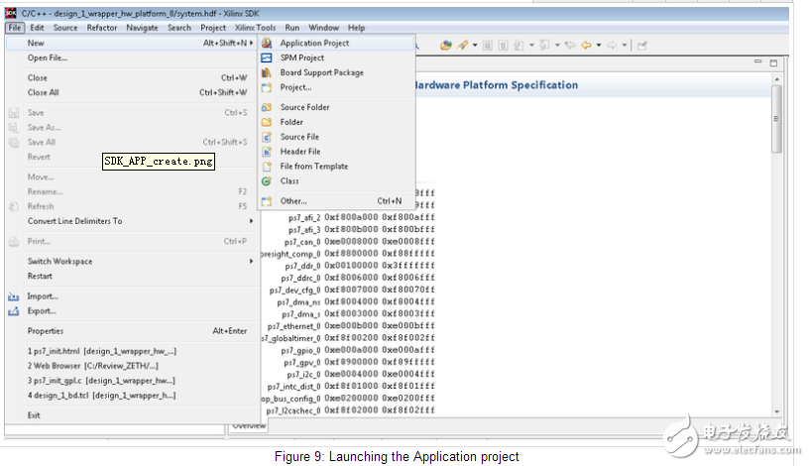Image resolution: width=809 pixels, height=466 pixels.
Task: Click the Board Support Package icon
Action: click(x=267, y=73)
